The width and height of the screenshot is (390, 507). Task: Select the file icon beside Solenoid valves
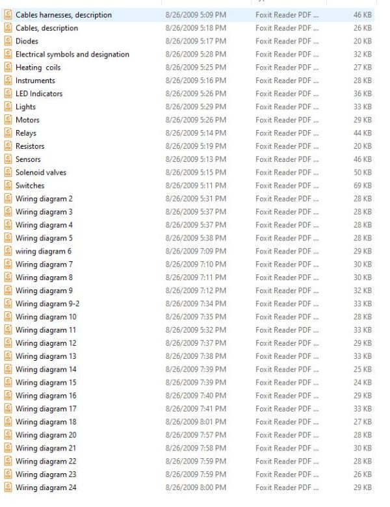(8, 172)
